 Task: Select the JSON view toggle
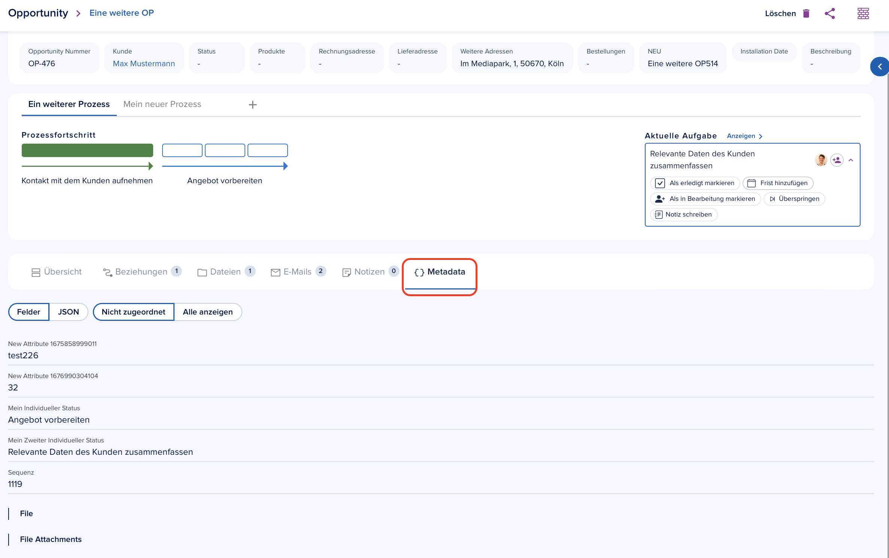(x=69, y=312)
